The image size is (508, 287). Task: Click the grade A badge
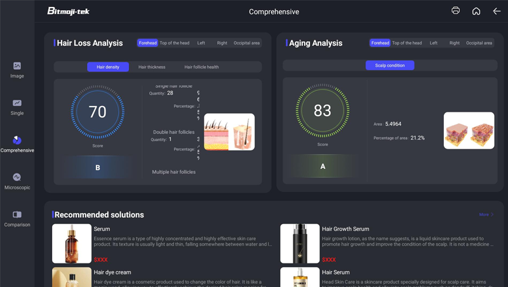click(323, 166)
